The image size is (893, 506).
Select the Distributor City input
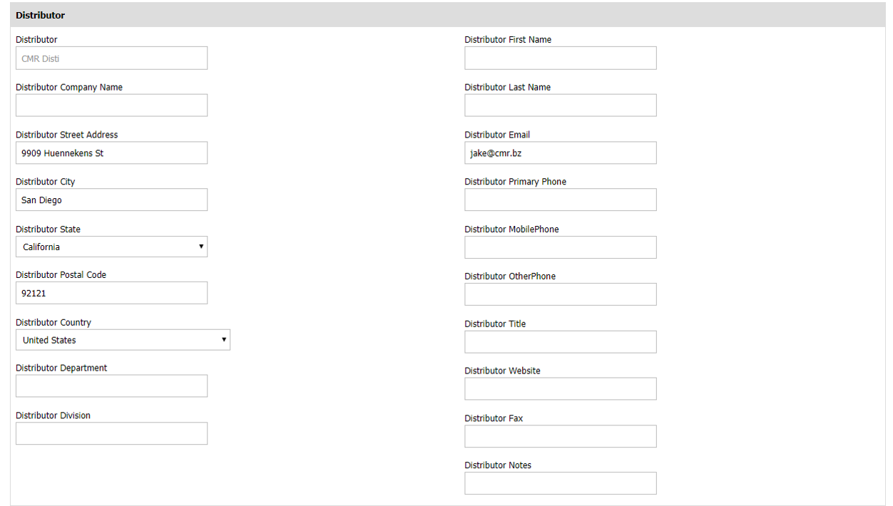point(111,200)
